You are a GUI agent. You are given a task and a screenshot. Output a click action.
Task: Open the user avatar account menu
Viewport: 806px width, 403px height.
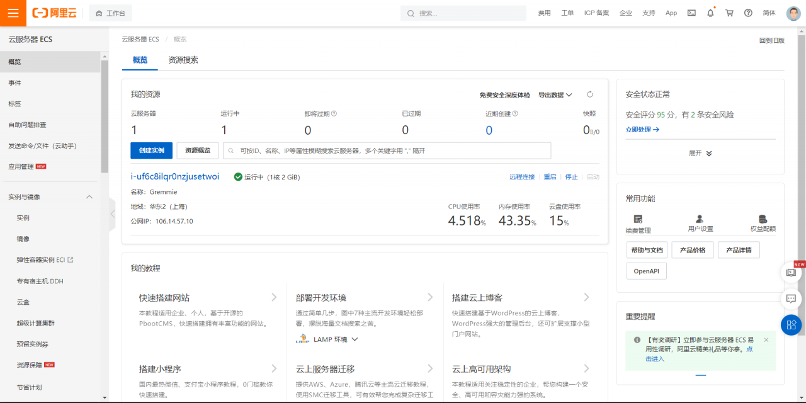(x=793, y=13)
